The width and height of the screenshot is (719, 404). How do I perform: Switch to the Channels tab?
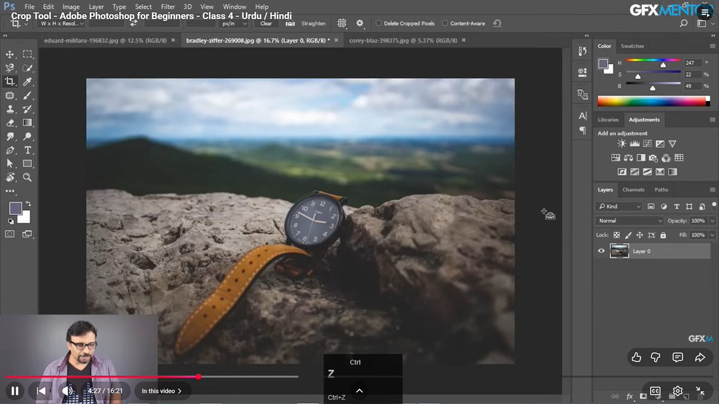point(633,190)
